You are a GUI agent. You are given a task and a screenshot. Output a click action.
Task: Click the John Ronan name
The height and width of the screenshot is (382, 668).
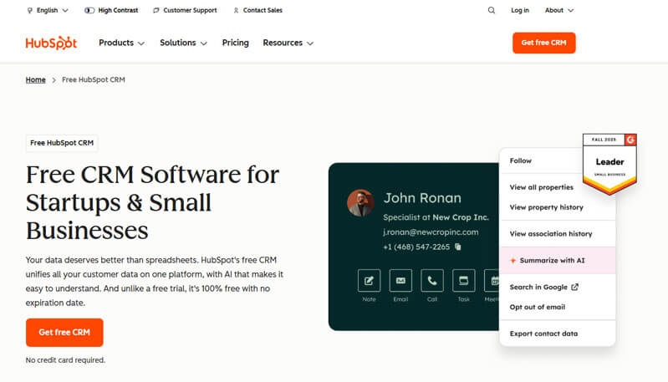coord(422,198)
